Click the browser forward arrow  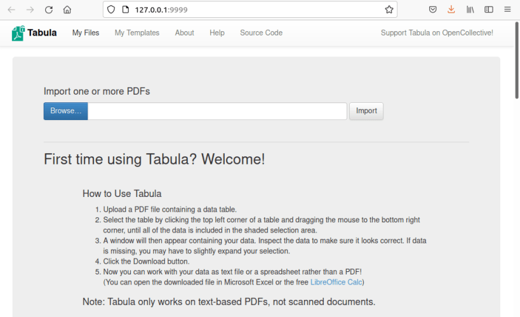30,10
